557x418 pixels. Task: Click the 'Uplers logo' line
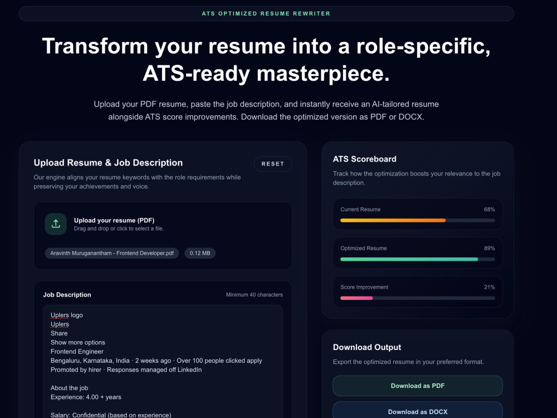click(67, 315)
